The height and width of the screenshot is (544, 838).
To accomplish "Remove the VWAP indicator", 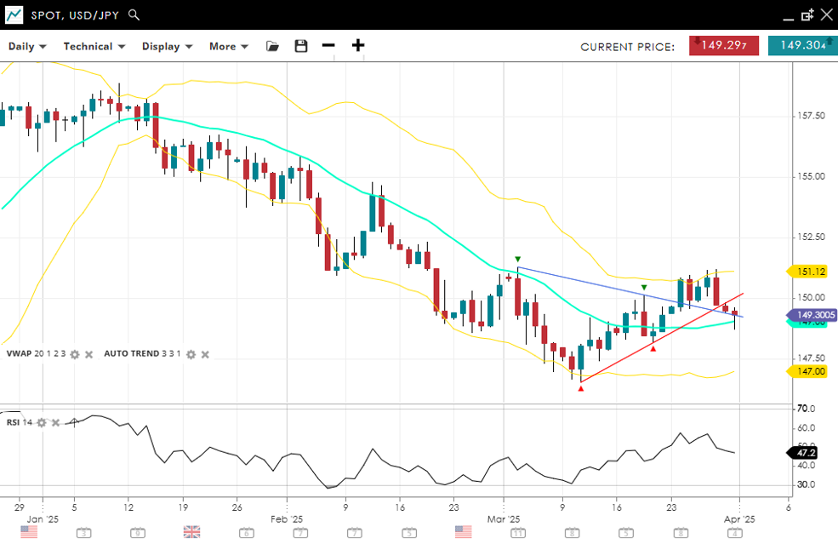I will click(x=88, y=354).
